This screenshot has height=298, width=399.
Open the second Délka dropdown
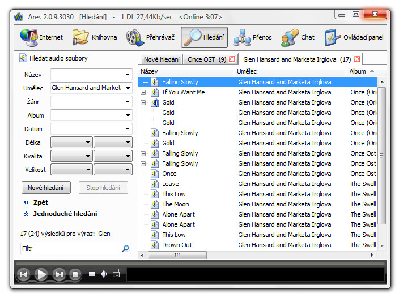tap(113, 142)
